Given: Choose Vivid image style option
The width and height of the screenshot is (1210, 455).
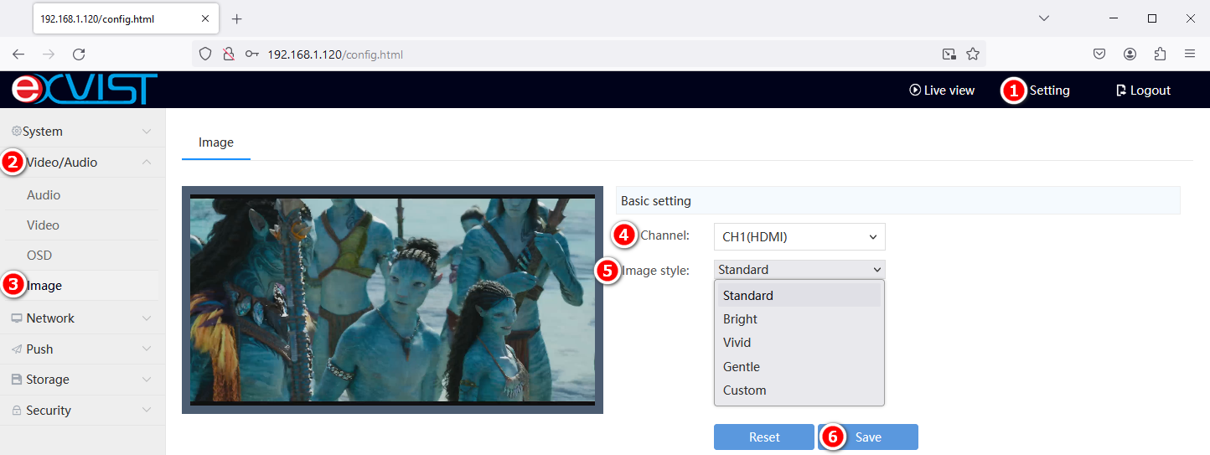Looking at the screenshot, I should pos(799,343).
